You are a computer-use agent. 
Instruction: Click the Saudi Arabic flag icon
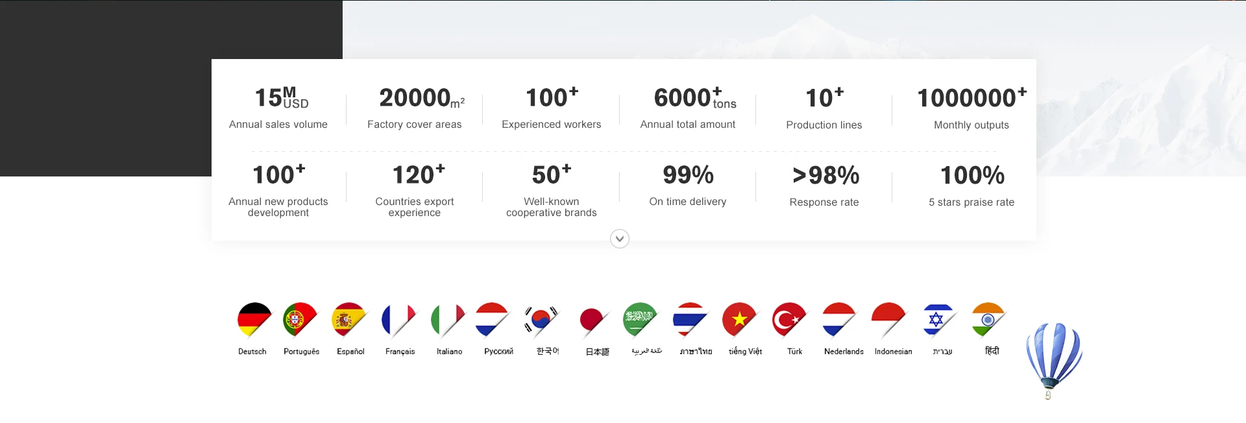[641, 320]
